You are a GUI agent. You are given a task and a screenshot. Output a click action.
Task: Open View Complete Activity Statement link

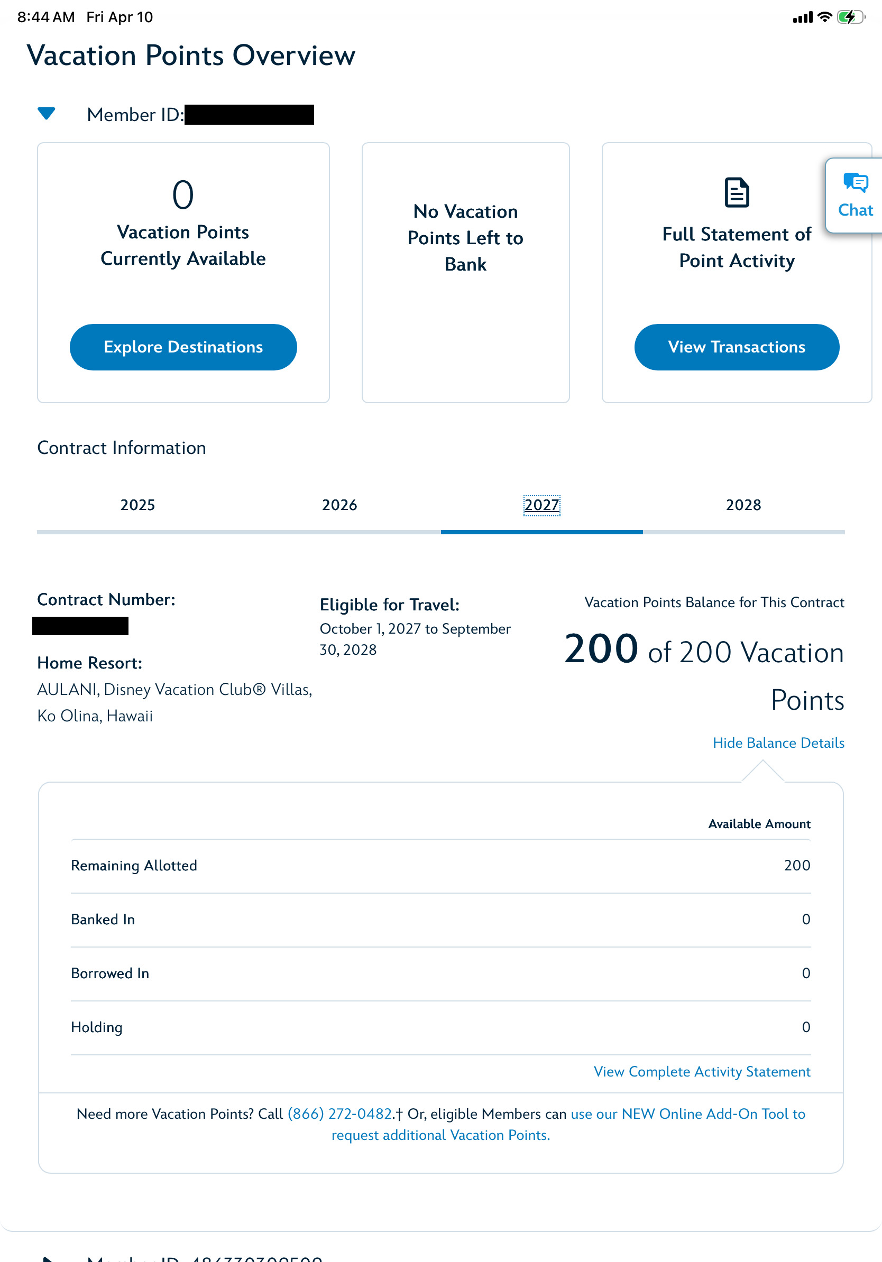point(702,1071)
